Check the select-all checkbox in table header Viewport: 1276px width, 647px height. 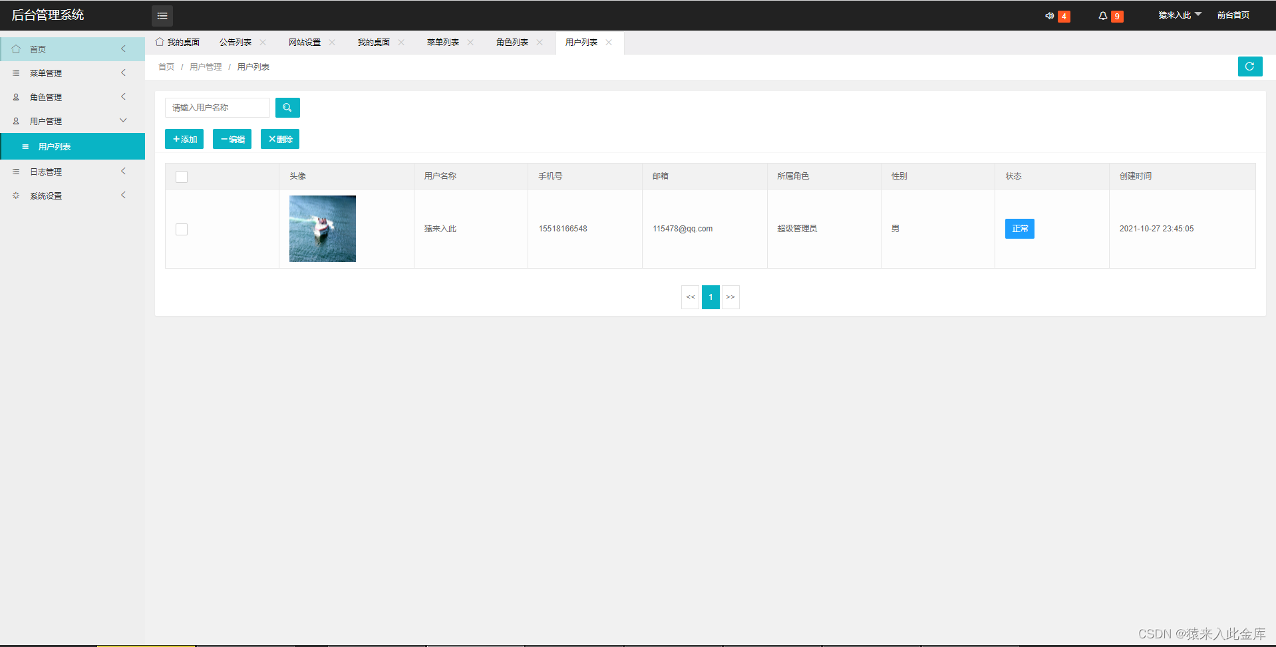click(181, 176)
